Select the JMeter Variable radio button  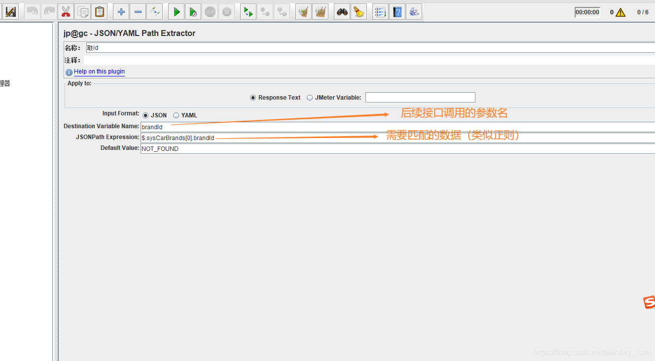click(x=310, y=98)
